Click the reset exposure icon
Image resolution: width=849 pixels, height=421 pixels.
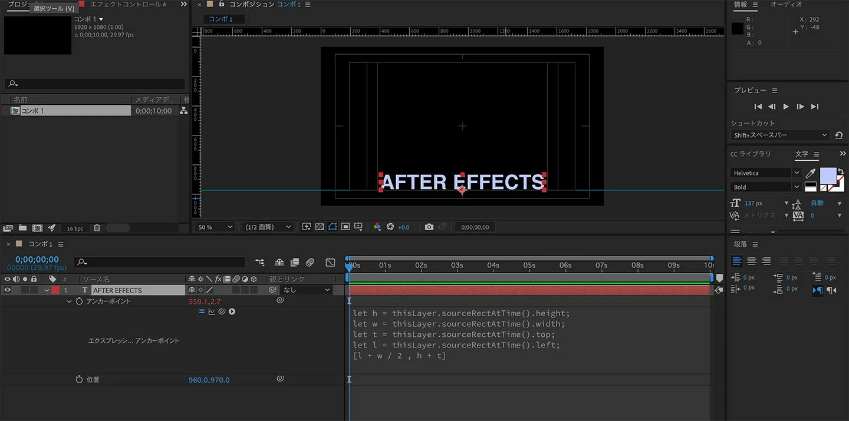[390, 227]
